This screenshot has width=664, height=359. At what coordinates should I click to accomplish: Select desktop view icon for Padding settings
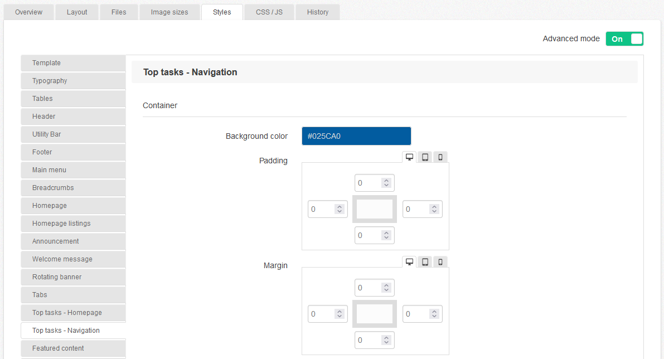(409, 157)
